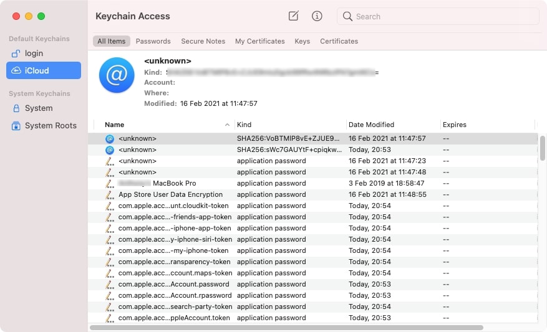Click pencil icon of search-party-token row
This screenshot has height=332, width=547.
click(x=110, y=307)
